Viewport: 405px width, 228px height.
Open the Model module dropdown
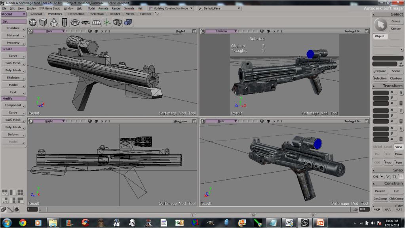click(13, 14)
